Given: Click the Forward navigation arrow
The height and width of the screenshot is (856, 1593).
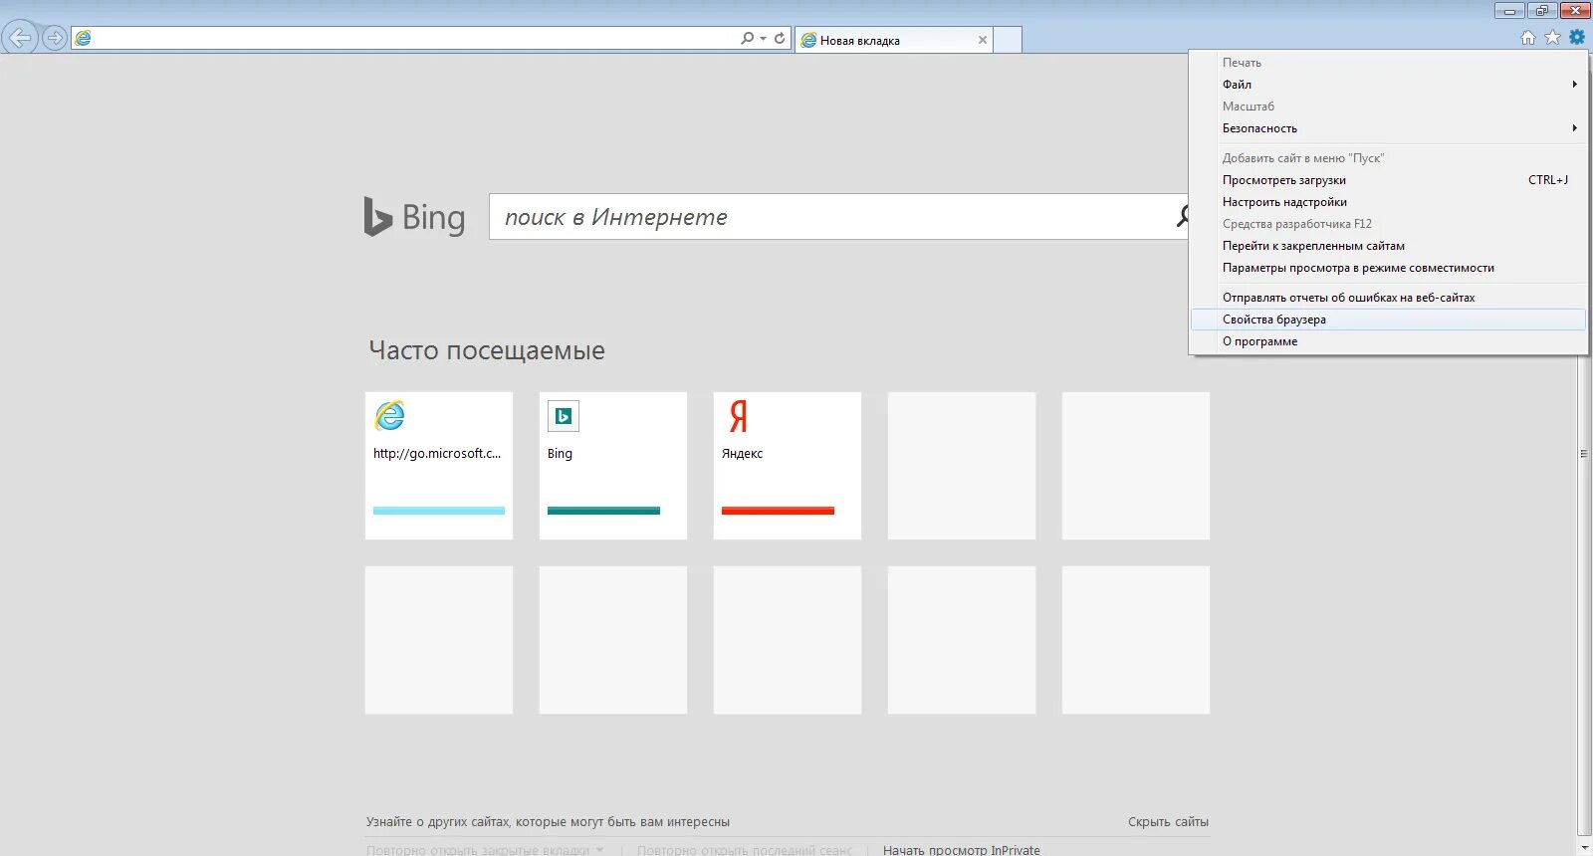Looking at the screenshot, I should pos(55,38).
